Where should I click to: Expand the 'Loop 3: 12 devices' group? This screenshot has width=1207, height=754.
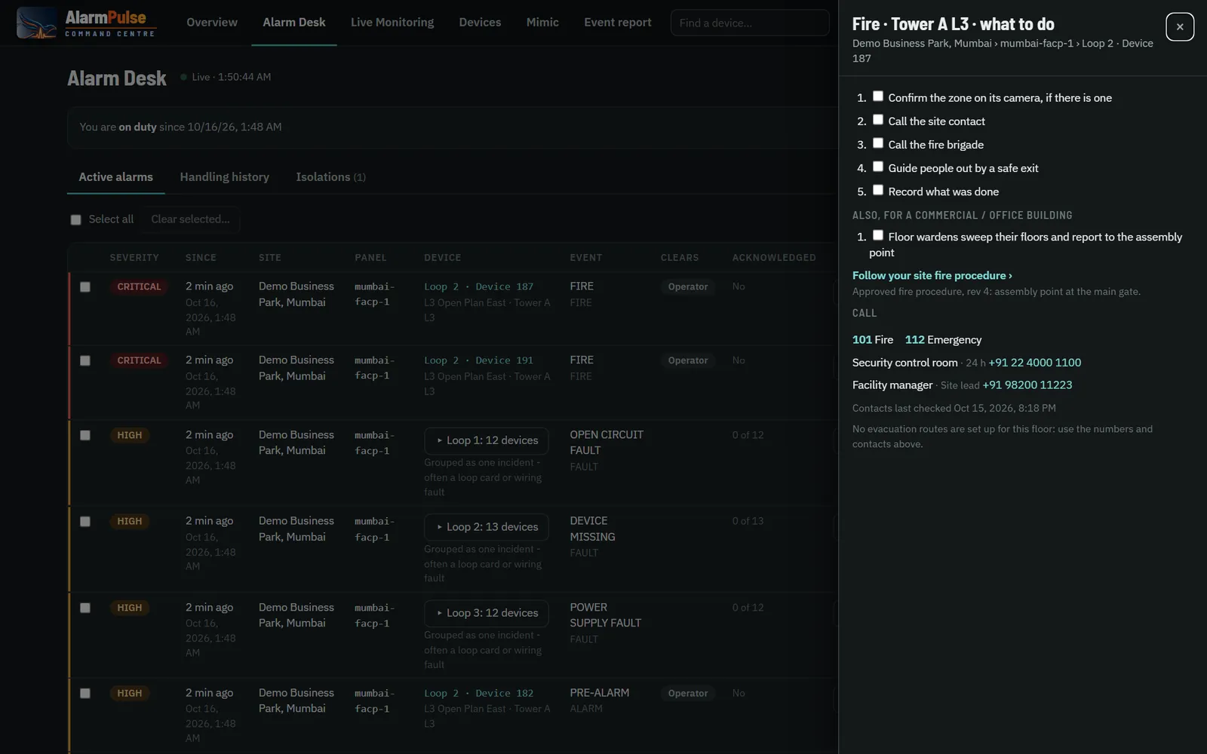(x=487, y=613)
